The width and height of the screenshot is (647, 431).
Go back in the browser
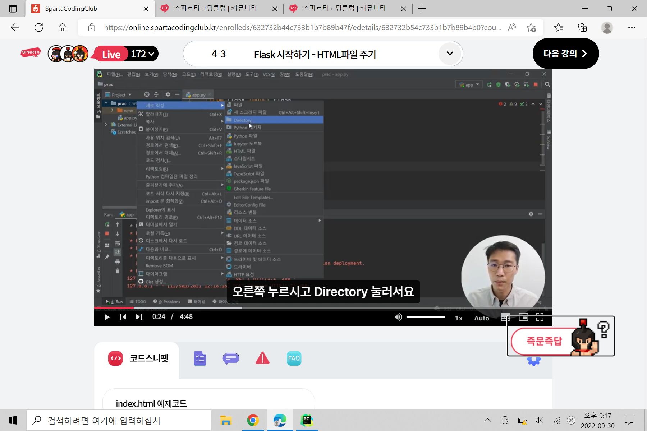(15, 27)
